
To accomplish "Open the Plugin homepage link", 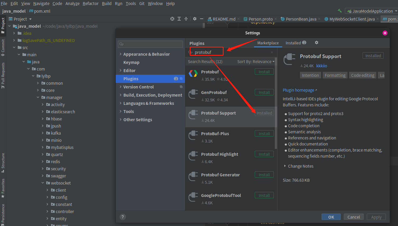I will click(300, 90).
